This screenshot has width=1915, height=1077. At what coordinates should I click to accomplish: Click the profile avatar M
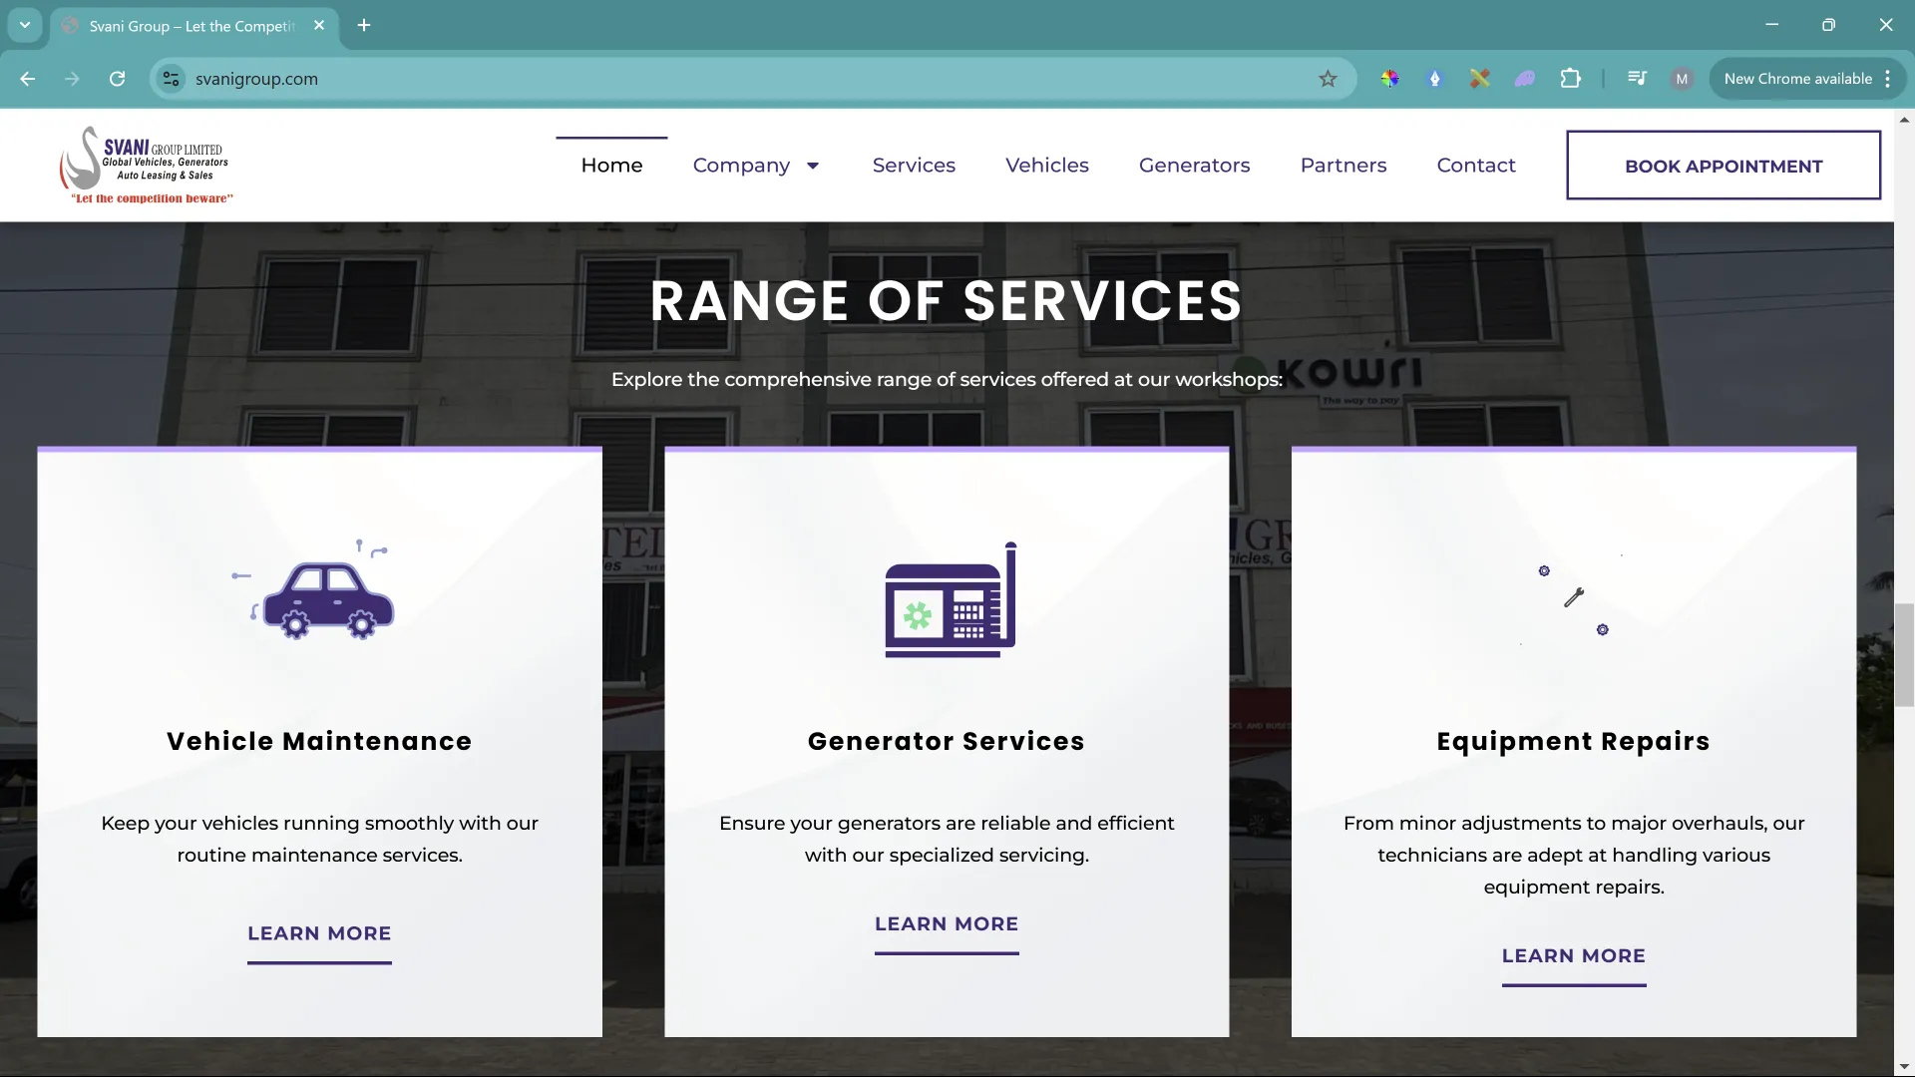(x=1682, y=79)
